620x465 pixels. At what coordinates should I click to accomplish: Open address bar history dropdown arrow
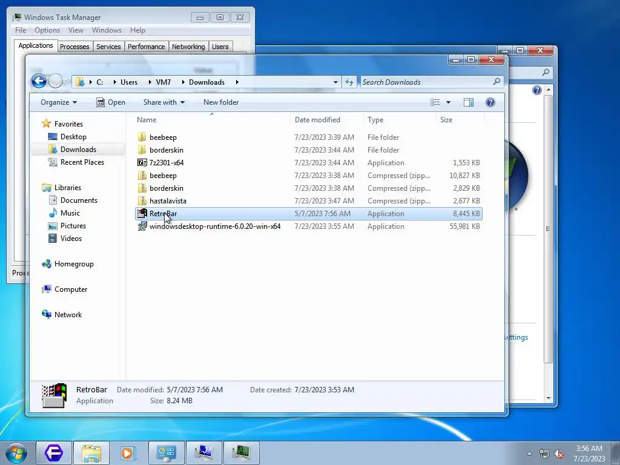335,82
